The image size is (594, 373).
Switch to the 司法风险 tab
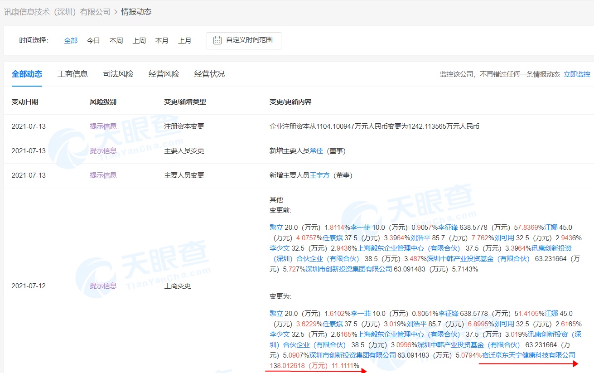click(x=118, y=74)
